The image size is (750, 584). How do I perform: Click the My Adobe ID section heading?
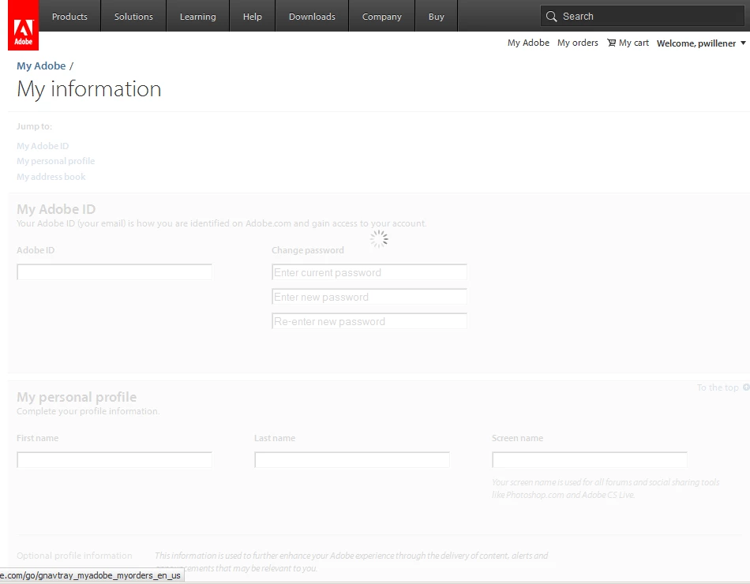(x=56, y=209)
